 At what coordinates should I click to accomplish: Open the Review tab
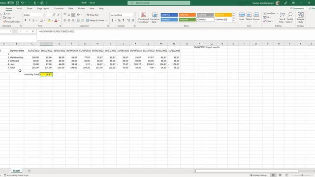coord(81,8)
